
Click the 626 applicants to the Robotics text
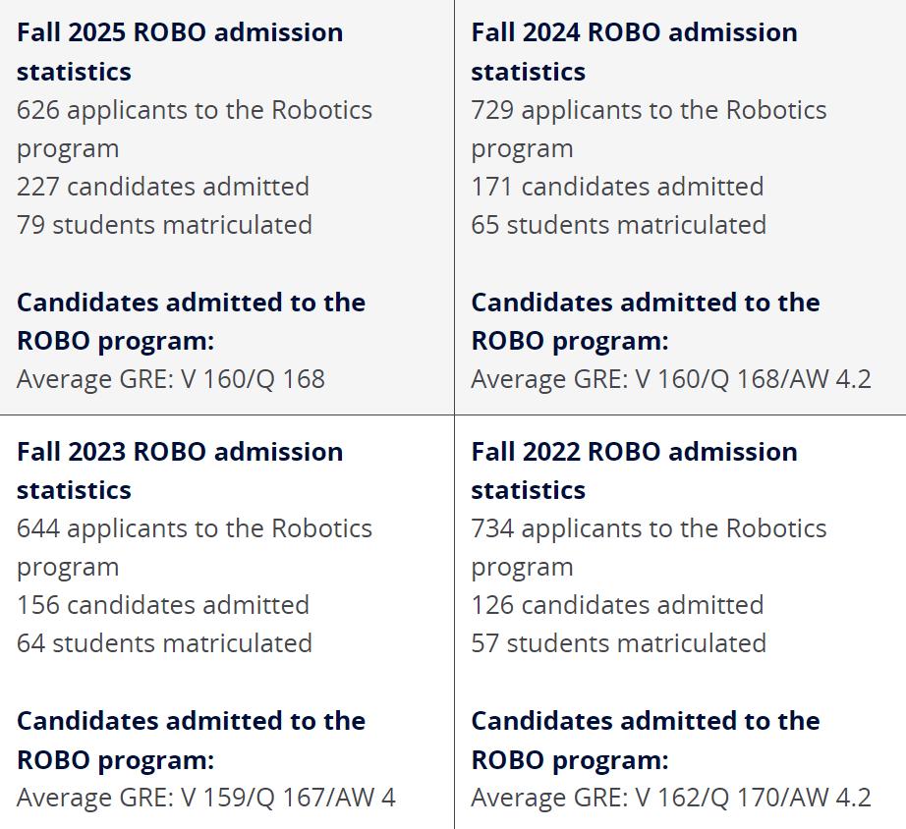click(x=195, y=110)
